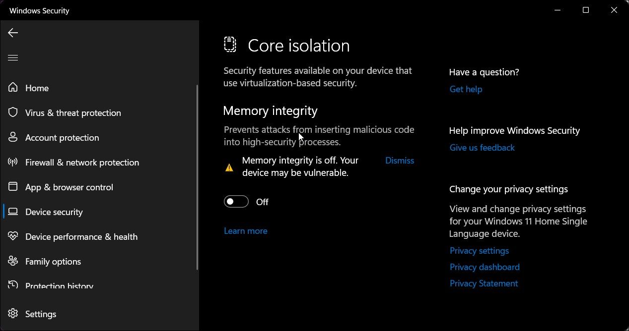Open Protection history in sidebar

coord(59,286)
